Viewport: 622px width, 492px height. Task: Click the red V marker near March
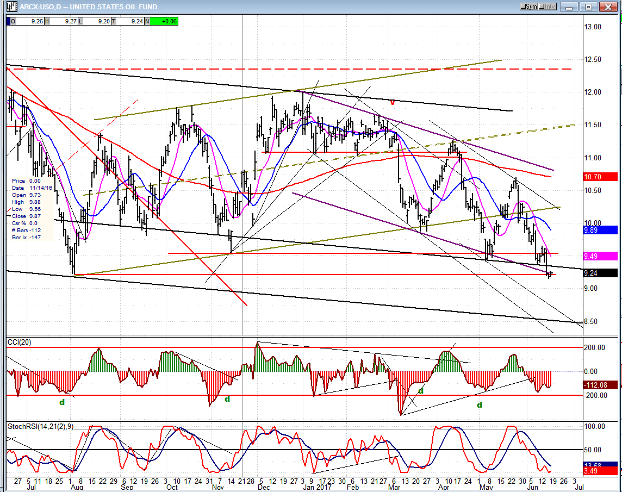coord(392,102)
